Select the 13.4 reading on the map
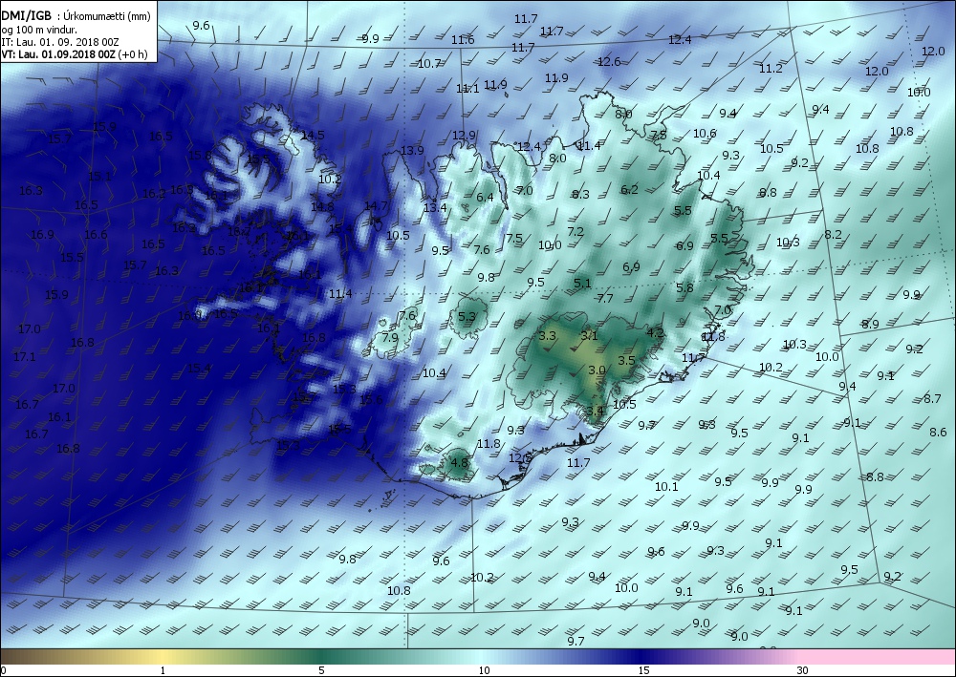956x677 pixels. (x=435, y=207)
